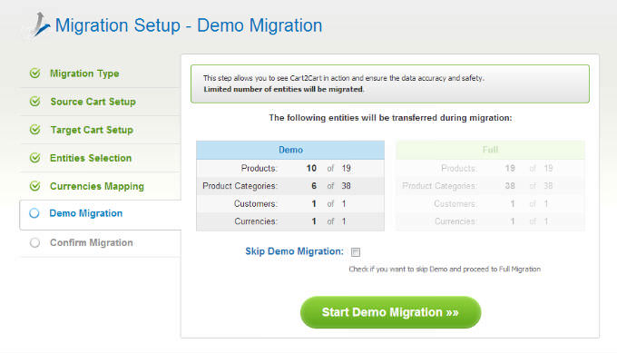Click the Skip Demo Migration label
The width and height of the screenshot is (617, 353).
[294, 251]
